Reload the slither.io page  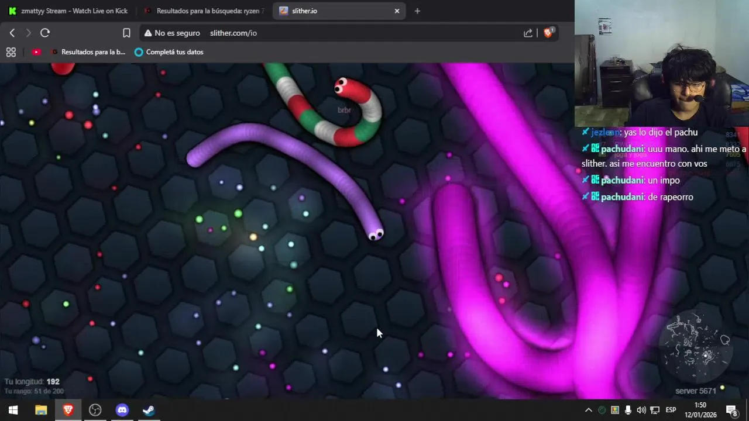[x=45, y=33]
